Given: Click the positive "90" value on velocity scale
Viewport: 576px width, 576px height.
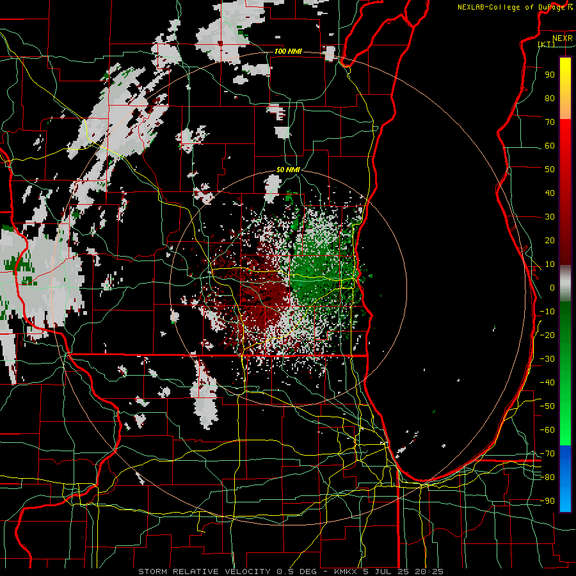Looking at the screenshot, I should [x=550, y=75].
